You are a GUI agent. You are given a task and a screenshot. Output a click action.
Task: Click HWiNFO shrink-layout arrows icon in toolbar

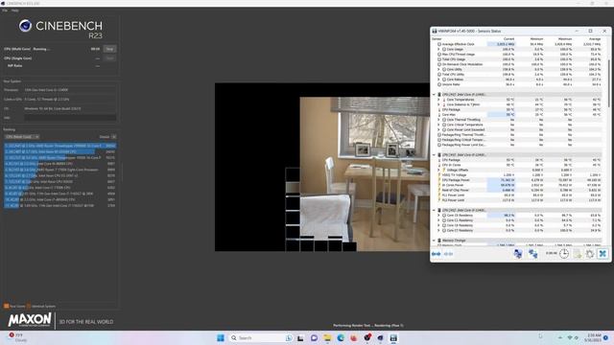tap(448, 254)
